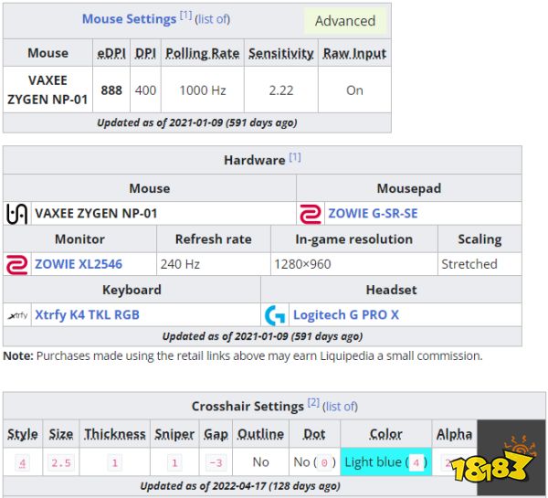This screenshot has height=498, width=548.
Task: Click the Alpha column header
Action: (454, 434)
